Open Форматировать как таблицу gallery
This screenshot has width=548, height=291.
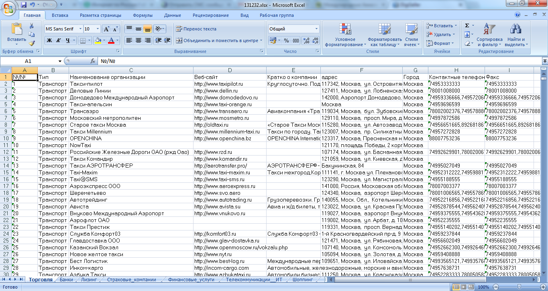click(x=385, y=35)
